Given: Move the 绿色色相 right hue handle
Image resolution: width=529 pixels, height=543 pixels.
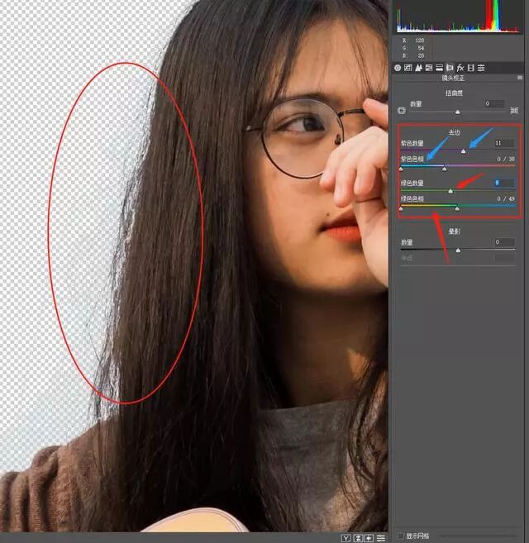Looking at the screenshot, I should tap(457, 208).
